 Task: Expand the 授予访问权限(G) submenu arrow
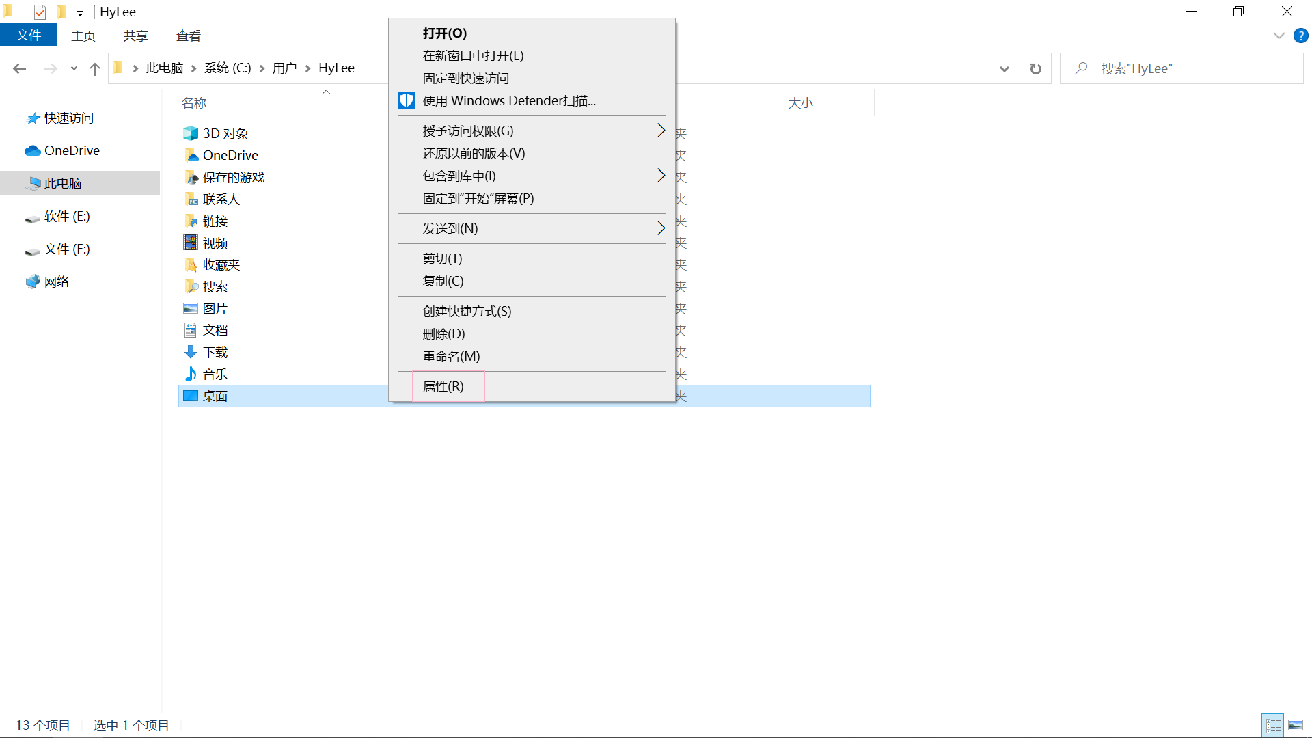(x=660, y=131)
